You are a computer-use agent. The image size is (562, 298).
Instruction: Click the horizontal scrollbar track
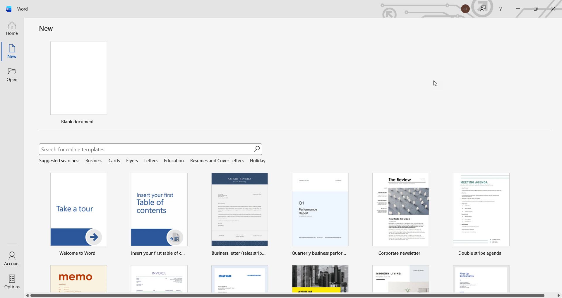(287, 295)
